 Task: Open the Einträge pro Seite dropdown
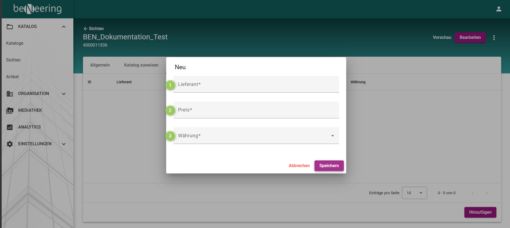[414, 193]
